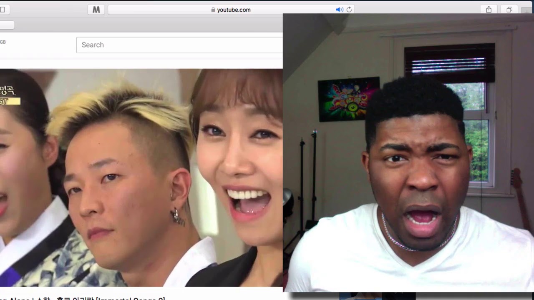This screenshot has height=300, width=534.
Task: Reload the page with the refresh arrow
Action: tap(349, 10)
